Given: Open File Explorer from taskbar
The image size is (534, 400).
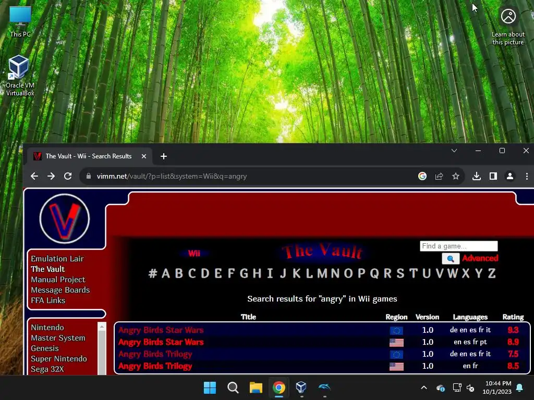Looking at the screenshot, I should 256,387.
